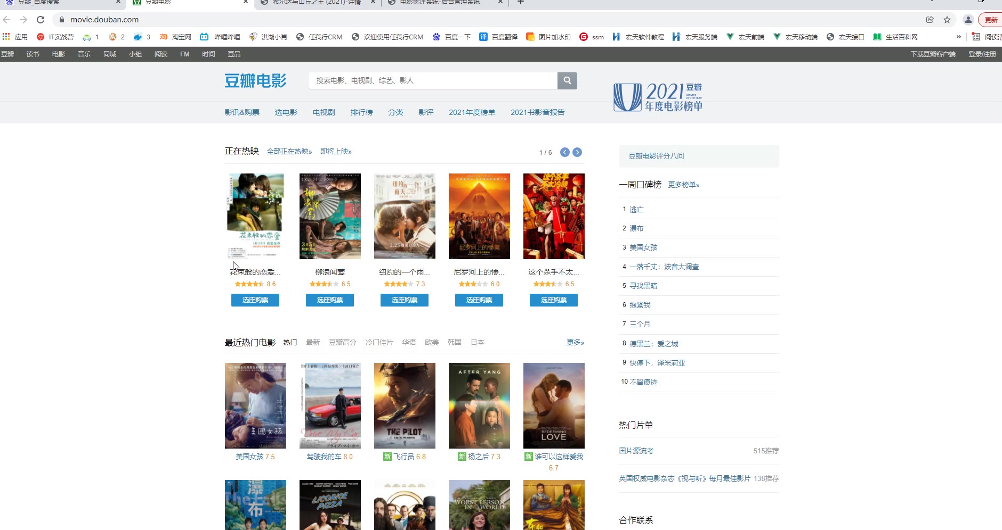Open the 宏天前端 bookmark
Viewport: 1002px width, 530px height.
point(745,37)
